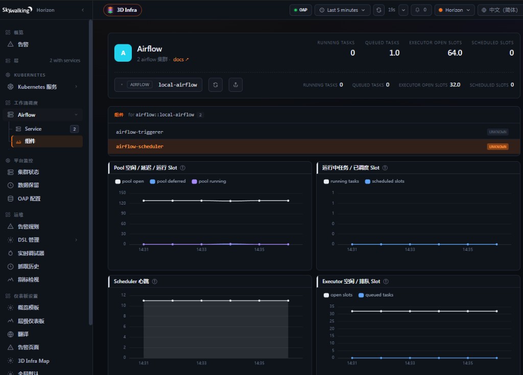Click the reload icon beside local-airflow
This screenshot has width=523, height=375.
pyautogui.click(x=216, y=85)
